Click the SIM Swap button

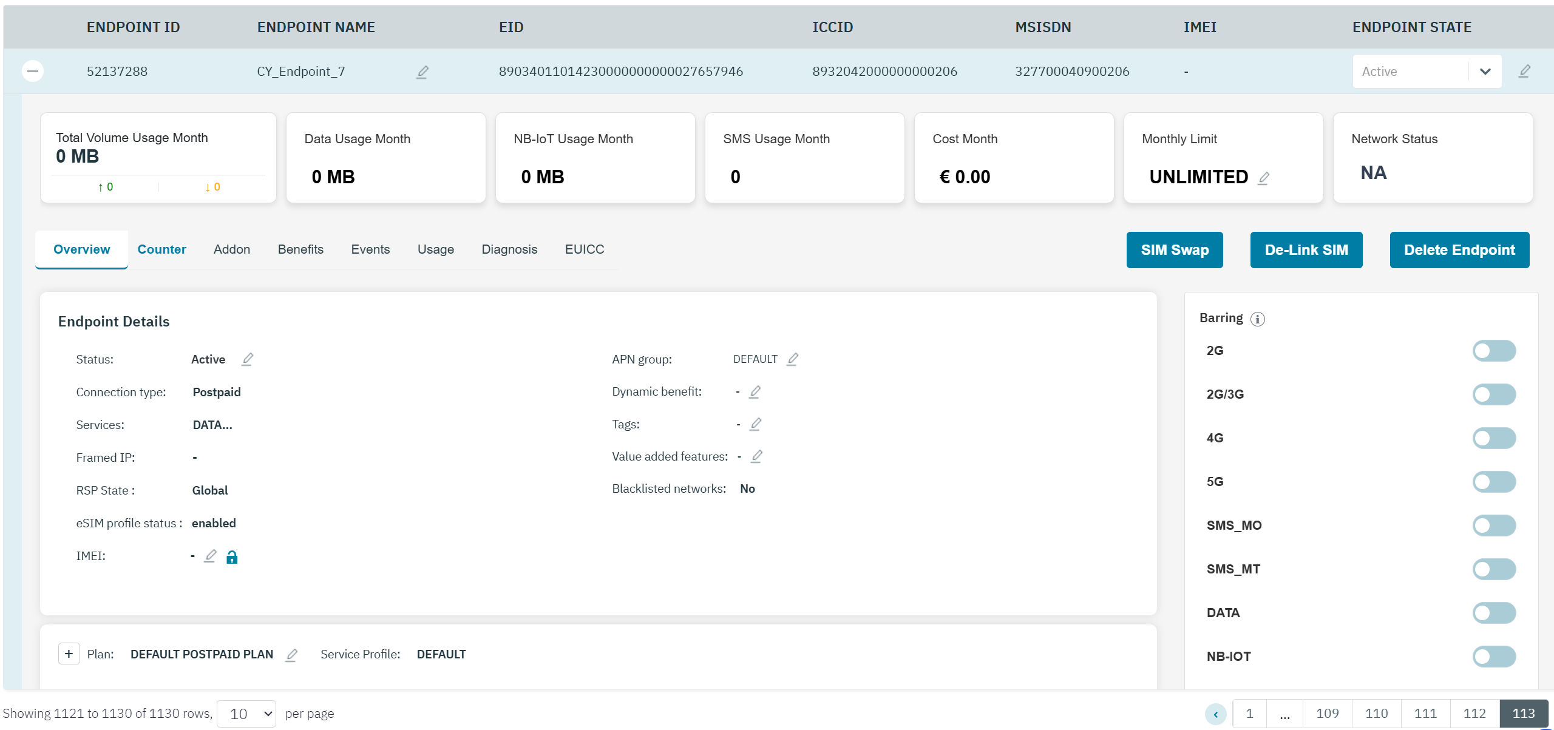pos(1174,250)
